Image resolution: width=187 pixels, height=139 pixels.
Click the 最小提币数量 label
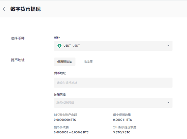coord(122,115)
